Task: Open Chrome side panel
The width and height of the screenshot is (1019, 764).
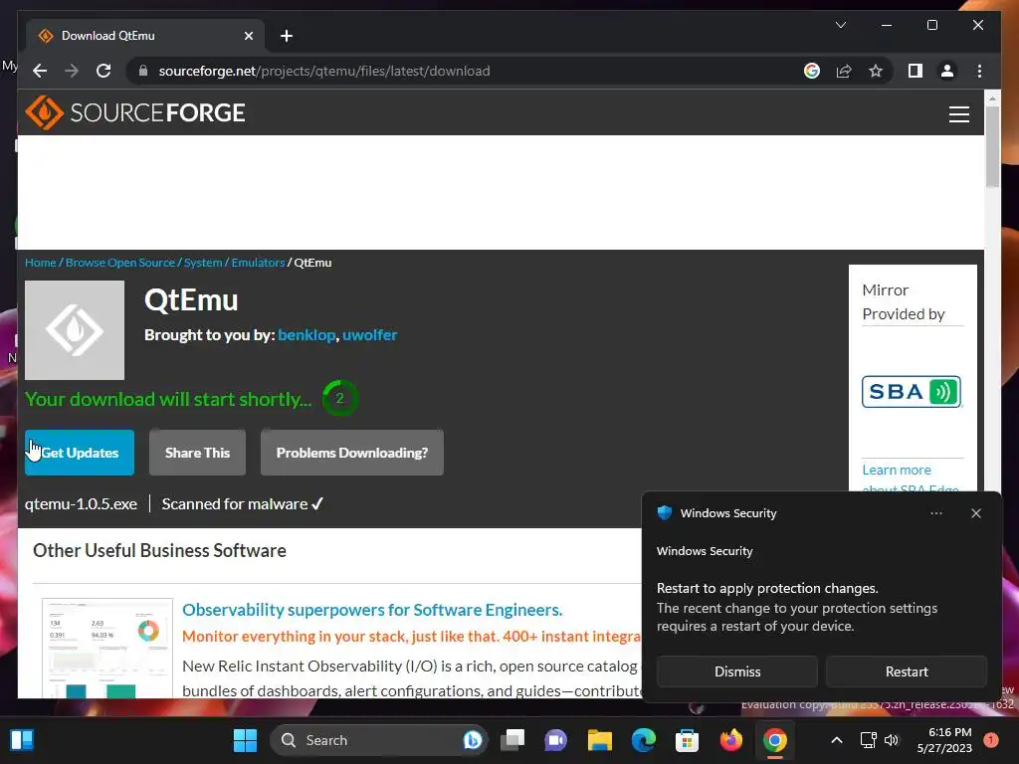Action: pos(916,71)
